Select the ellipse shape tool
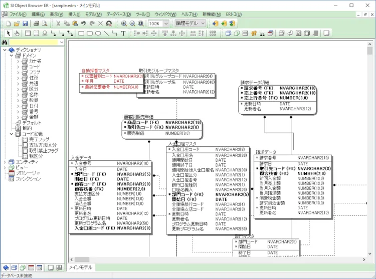The width and height of the screenshot is (376, 279). click(x=98, y=34)
